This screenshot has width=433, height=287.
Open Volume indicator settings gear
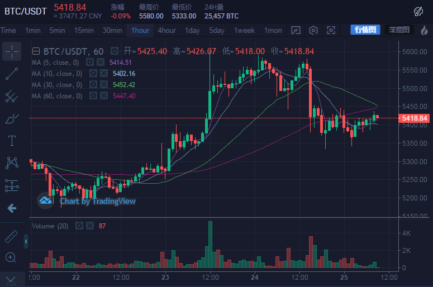tap(79, 226)
